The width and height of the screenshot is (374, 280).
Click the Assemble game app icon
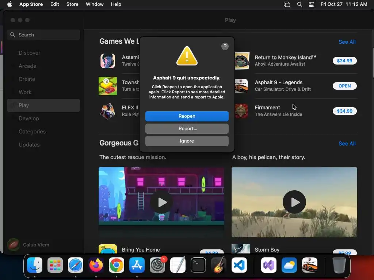coord(108,61)
